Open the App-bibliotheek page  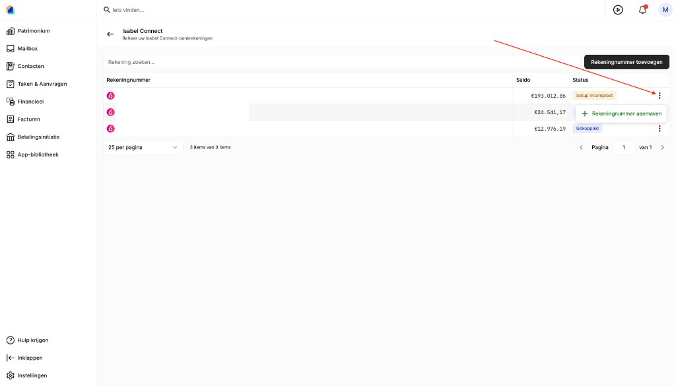coord(38,154)
